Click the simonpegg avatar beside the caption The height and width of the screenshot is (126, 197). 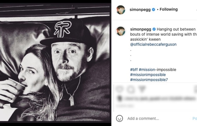[x=120, y=31]
